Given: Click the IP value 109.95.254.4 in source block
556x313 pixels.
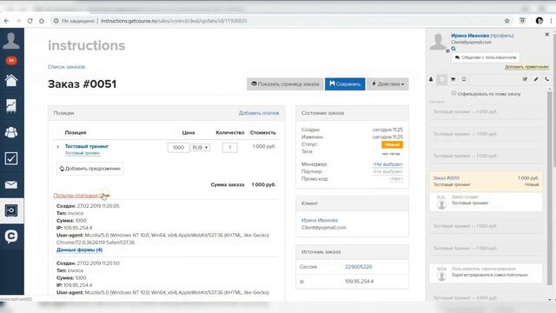Looking at the screenshot, I should (359, 282).
